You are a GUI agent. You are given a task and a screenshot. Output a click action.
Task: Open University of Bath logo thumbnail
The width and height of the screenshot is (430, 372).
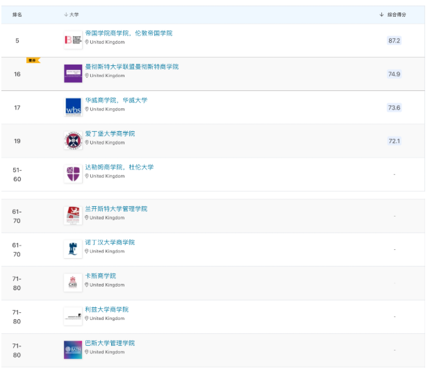point(73,350)
